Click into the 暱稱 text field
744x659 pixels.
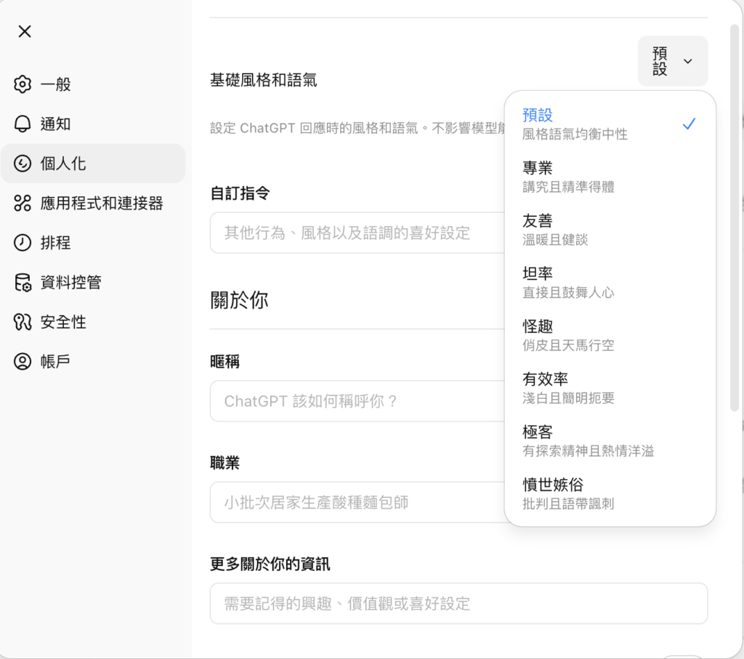pos(356,401)
